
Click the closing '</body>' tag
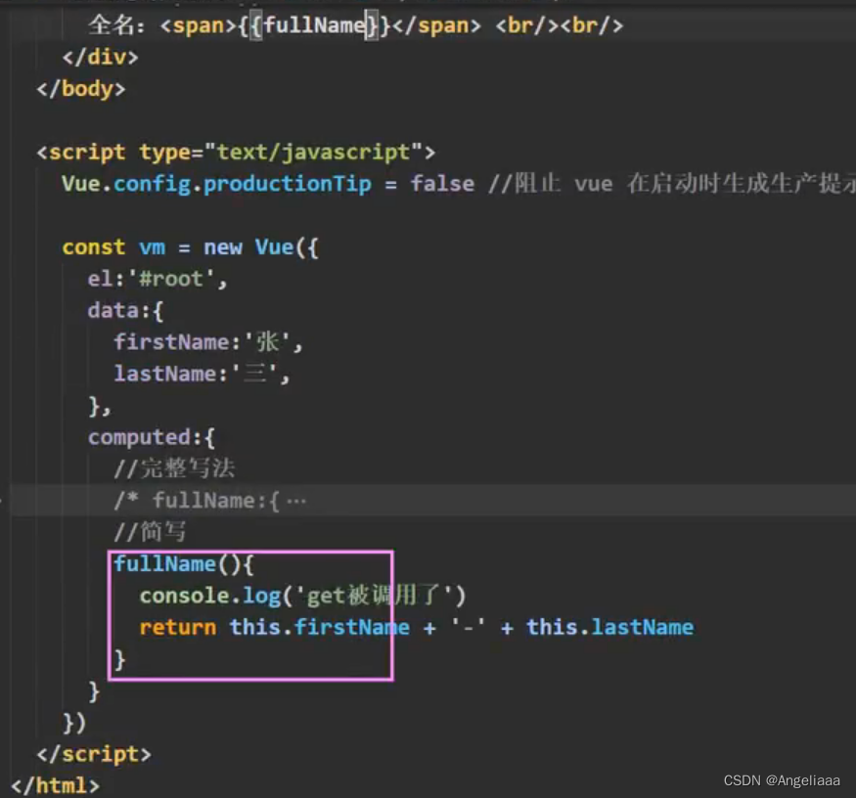pos(81,89)
